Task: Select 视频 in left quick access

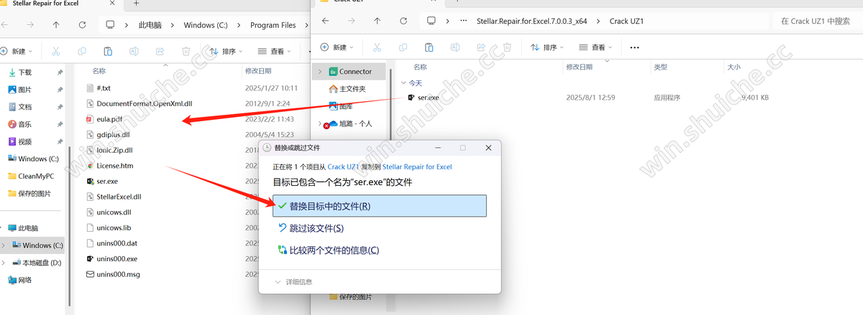Action: 25,141
